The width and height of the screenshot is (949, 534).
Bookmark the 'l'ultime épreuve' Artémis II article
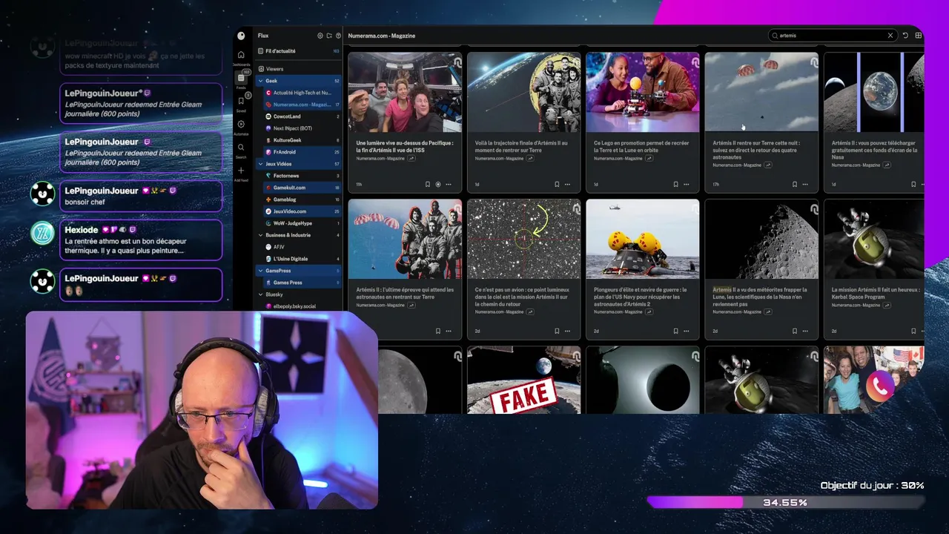pos(438,331)
